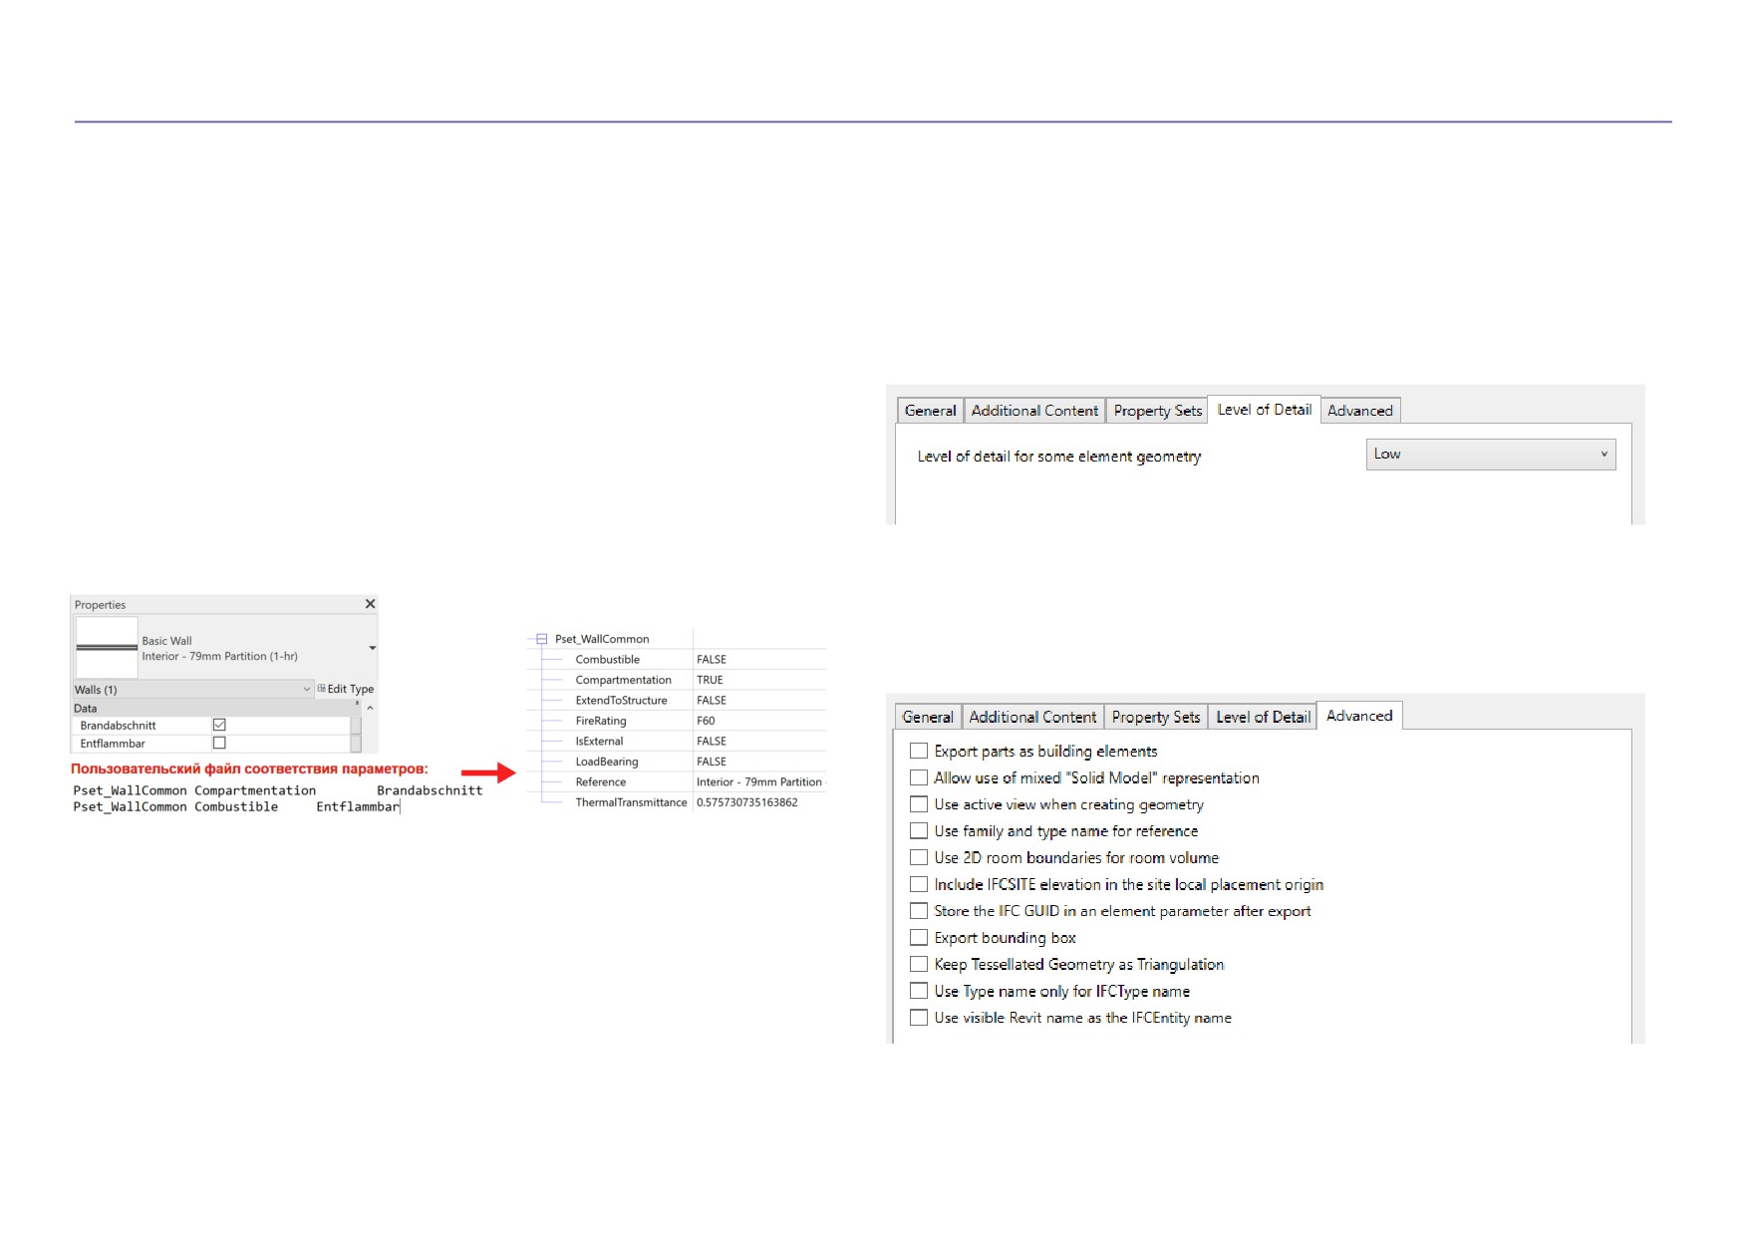Viewport: 1746px width, 1235px height.
Task: Select the ExtendToStructure property row
Action: pos(677,701)
